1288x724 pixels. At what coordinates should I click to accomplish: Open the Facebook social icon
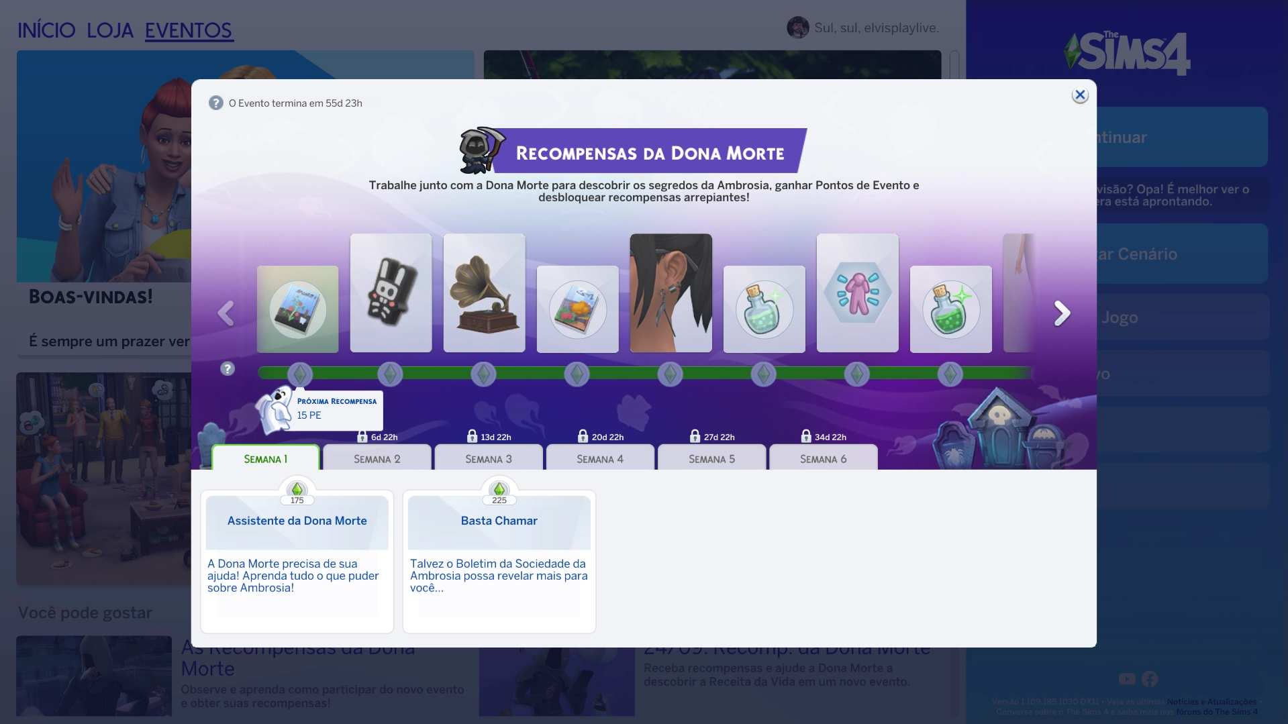pos(1150,679)
